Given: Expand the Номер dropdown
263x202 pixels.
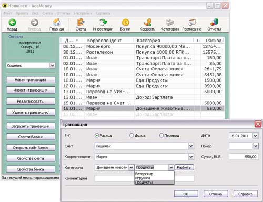Looking at the screenshot, I should pos(256,146).
